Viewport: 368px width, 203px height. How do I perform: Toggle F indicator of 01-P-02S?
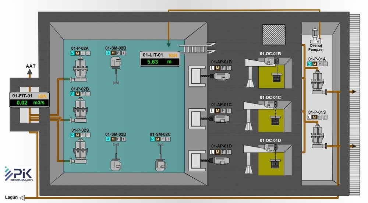point(82,135)
